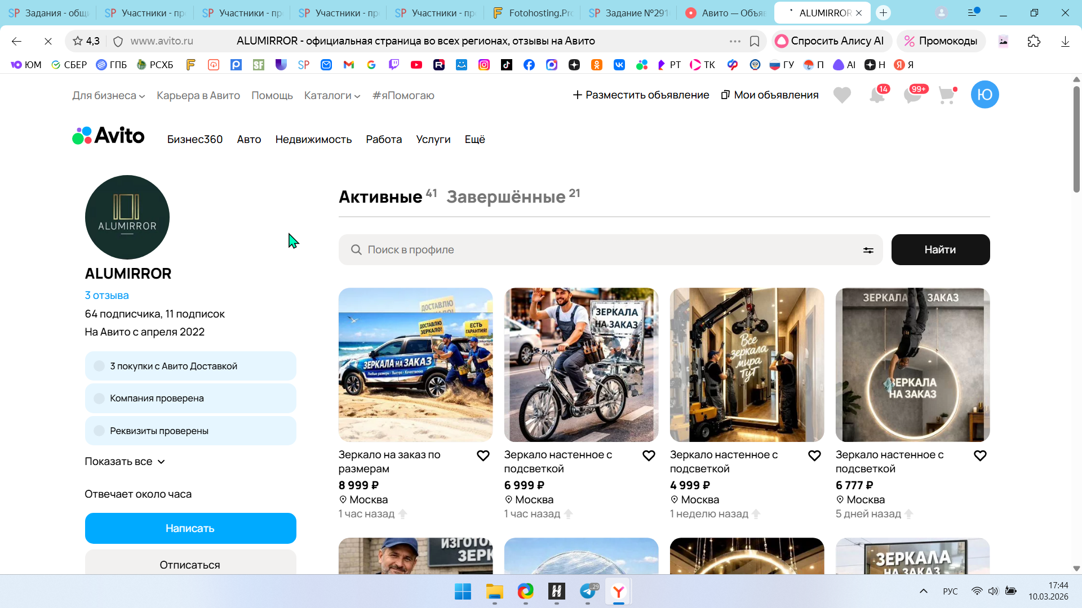Bookmark the page in address bar
The image size is (1082, 608).
pos(755,41)
